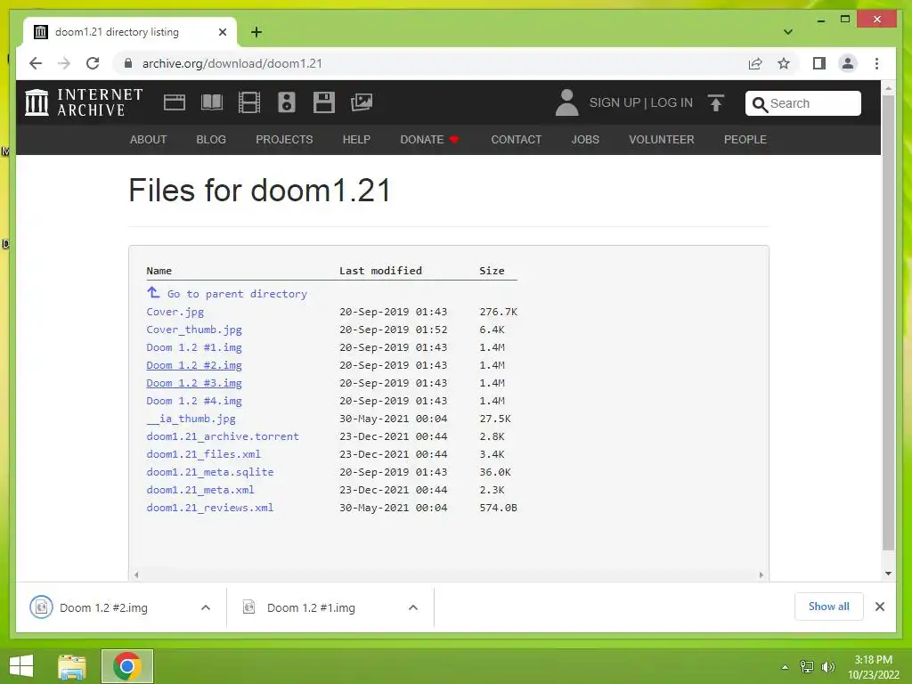912x684 pixels.
Task: Download Doom 1.2 #1.img
Action: click(194, 347)
